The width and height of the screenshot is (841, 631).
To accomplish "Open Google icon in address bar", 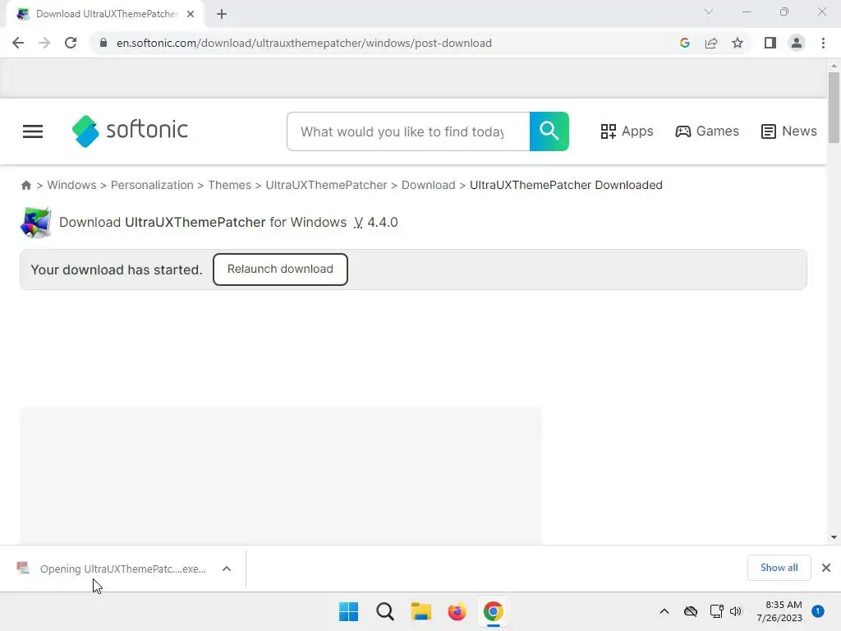I will point(684,43).
